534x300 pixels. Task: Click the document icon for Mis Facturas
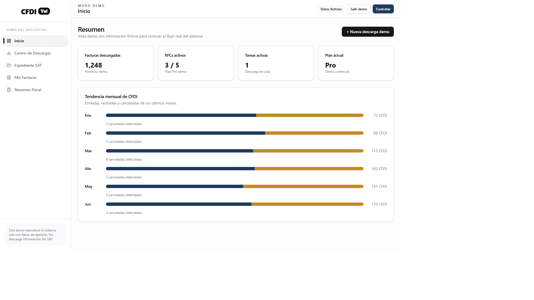[9, 77]
